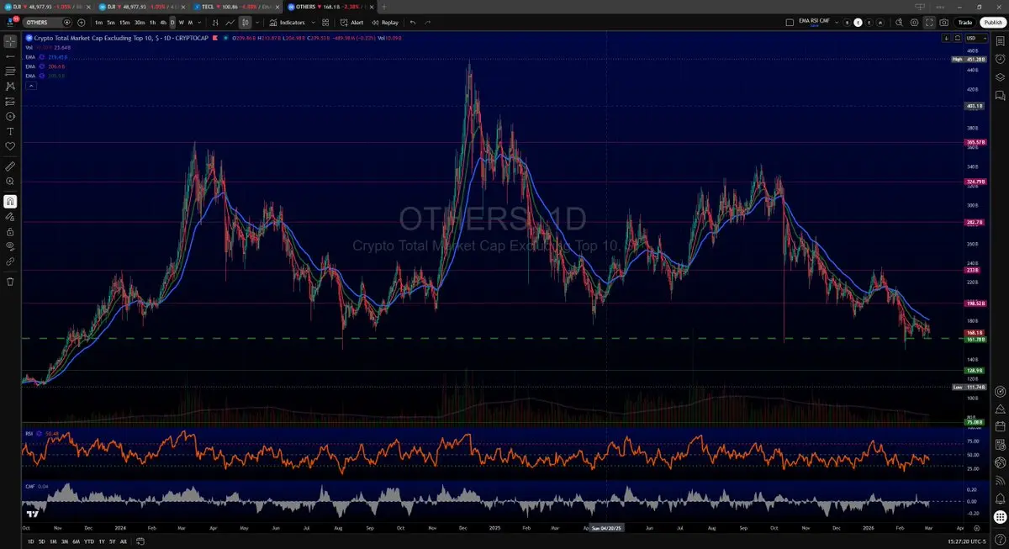The width and height of the screenshot is (1009, 549).
Task: Select the trend line drawing tool
Action: click(10, 55)
